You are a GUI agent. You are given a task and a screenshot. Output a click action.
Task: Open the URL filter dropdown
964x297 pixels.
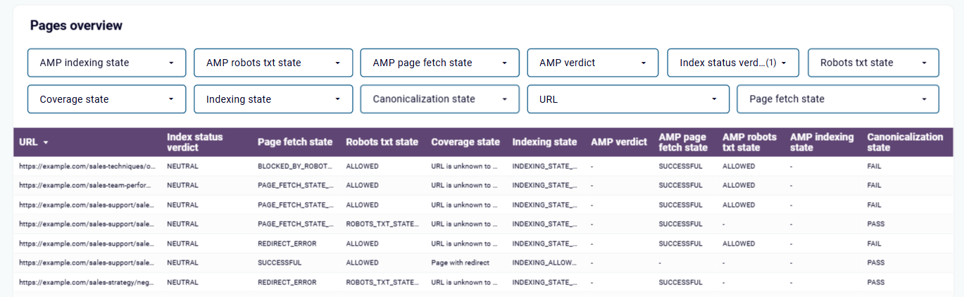[628, 99]
